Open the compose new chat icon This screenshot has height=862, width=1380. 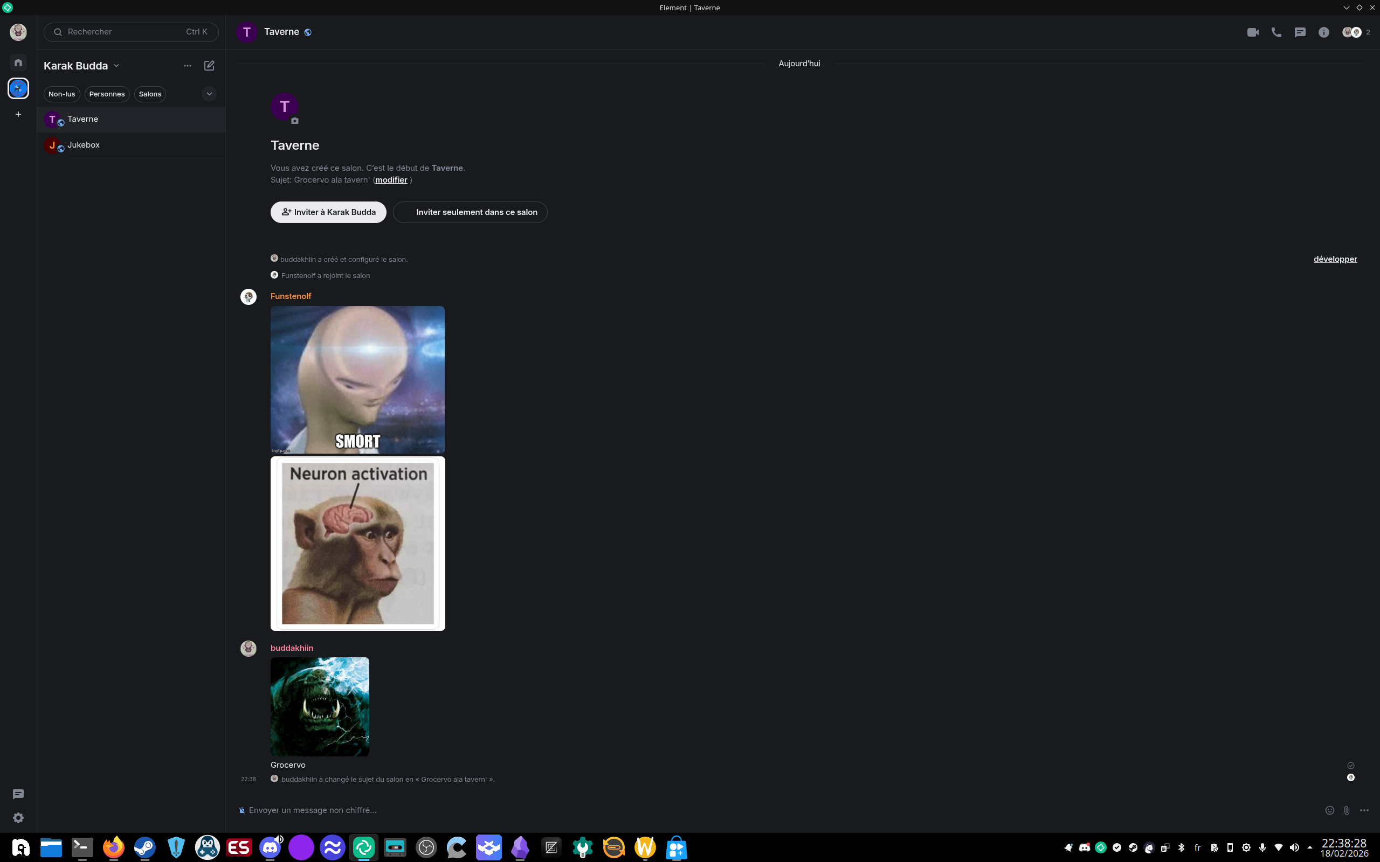coord(209,66)
